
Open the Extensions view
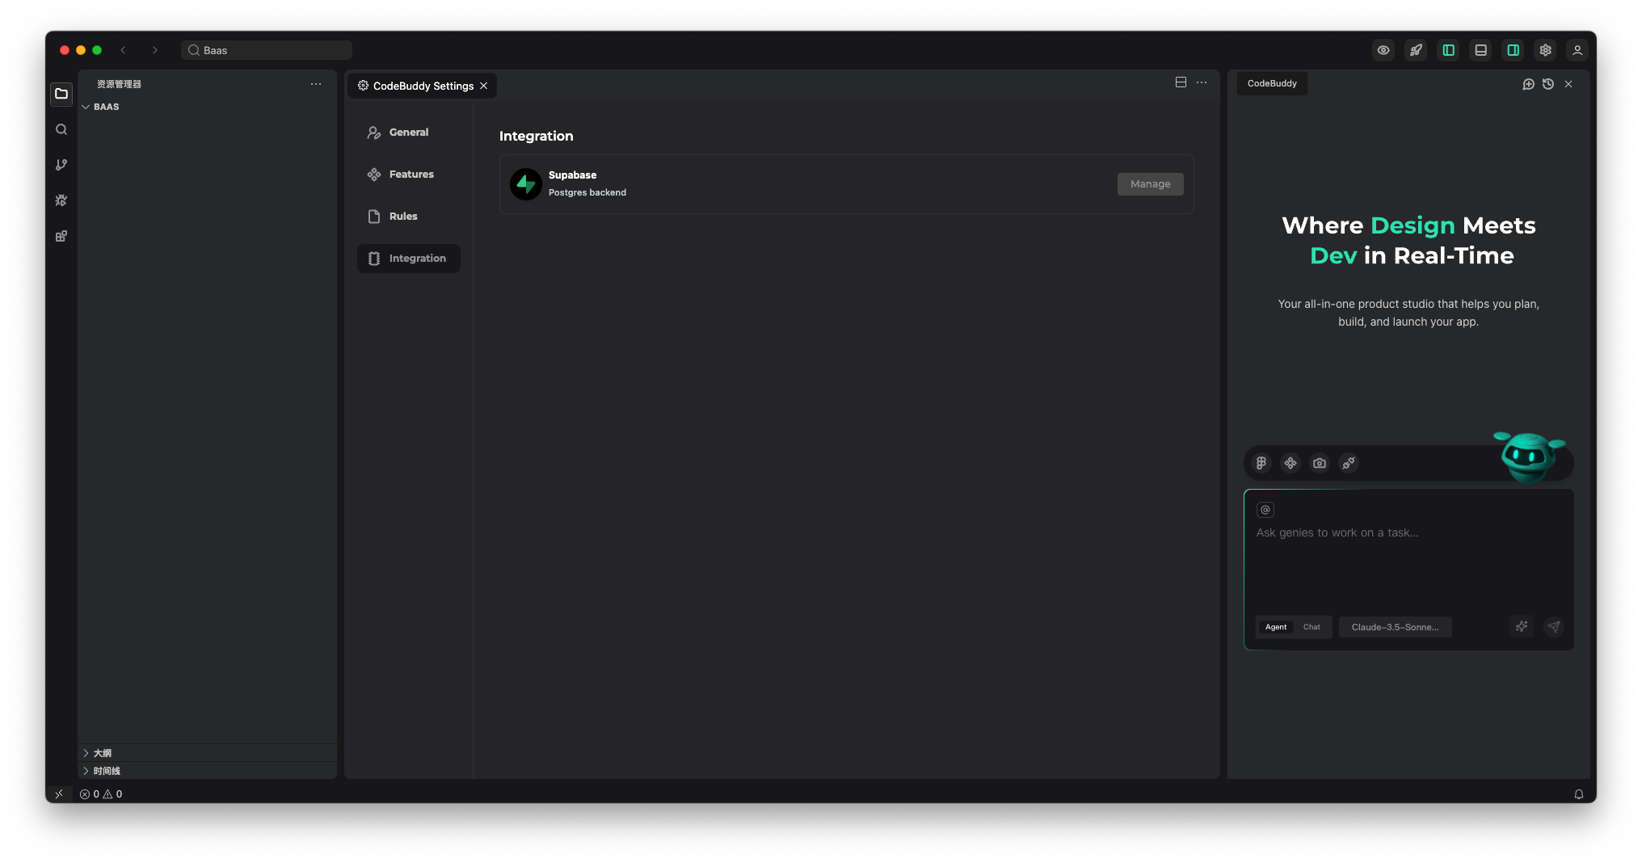click(61, 236)
